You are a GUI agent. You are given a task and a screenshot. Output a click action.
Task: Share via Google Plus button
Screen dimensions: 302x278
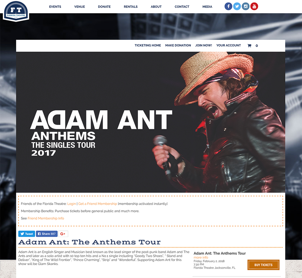[x=63, y=234]
